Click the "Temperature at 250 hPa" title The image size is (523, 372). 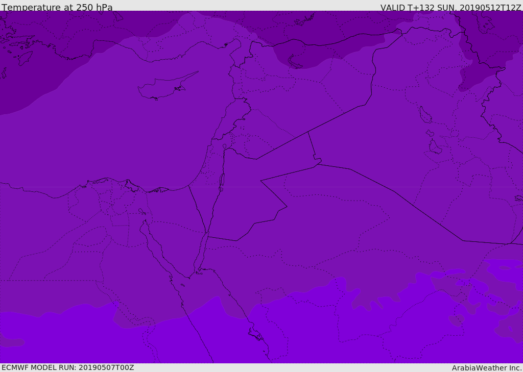coord(57,7)
